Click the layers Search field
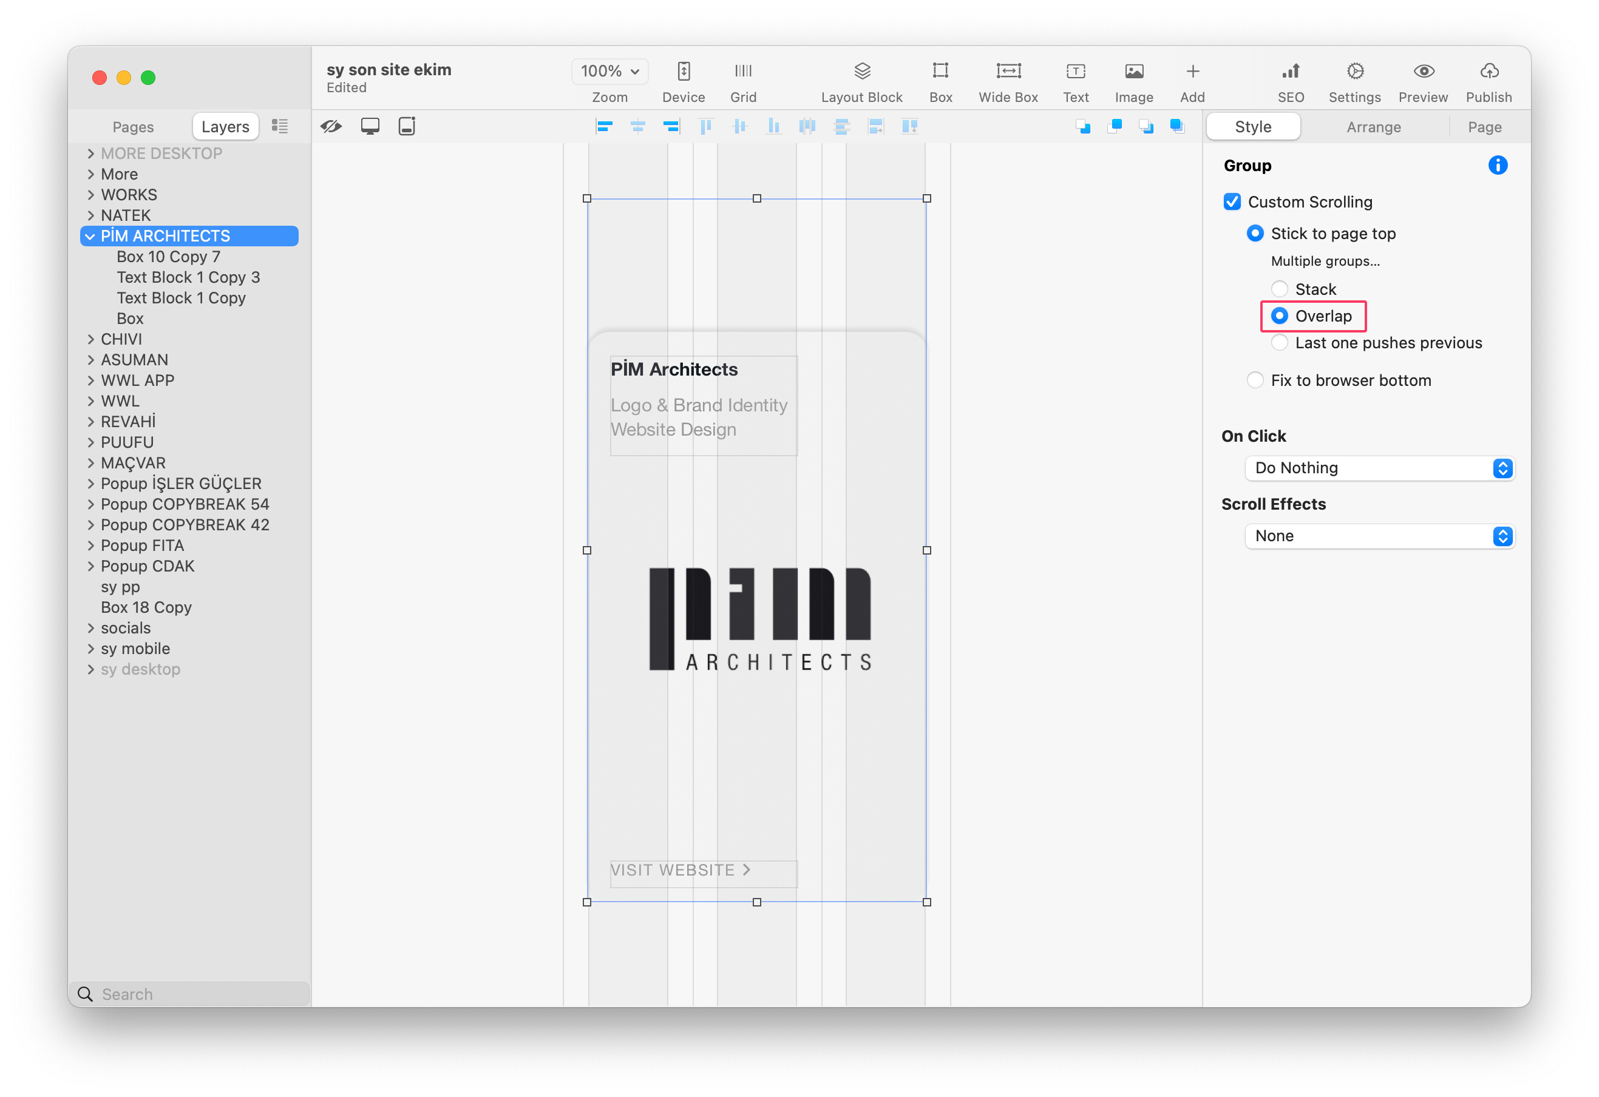Image resolution: width=1599 pixels, height=1097 pixels. (189, 994)
